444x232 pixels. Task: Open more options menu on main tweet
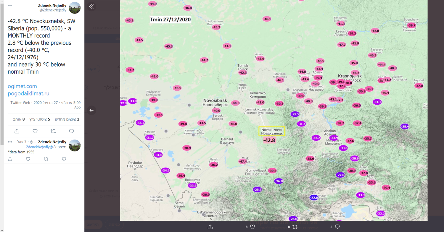pyautogui.click(x=10, y=6)
